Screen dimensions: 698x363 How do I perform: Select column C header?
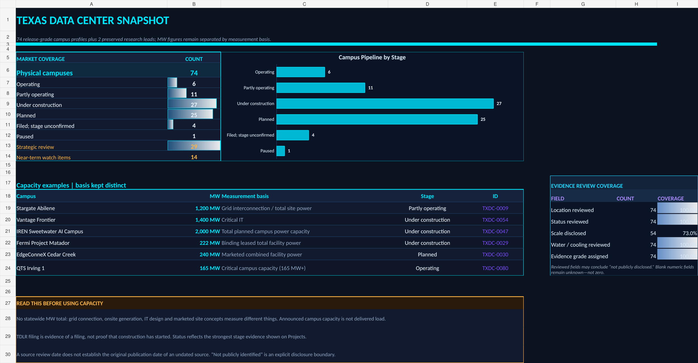[x=304, y=4]
